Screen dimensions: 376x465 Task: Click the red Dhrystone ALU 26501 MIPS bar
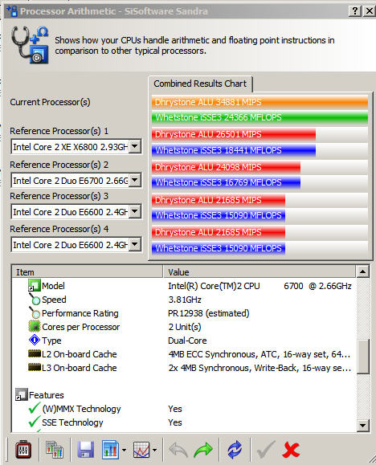pos(234,134)
